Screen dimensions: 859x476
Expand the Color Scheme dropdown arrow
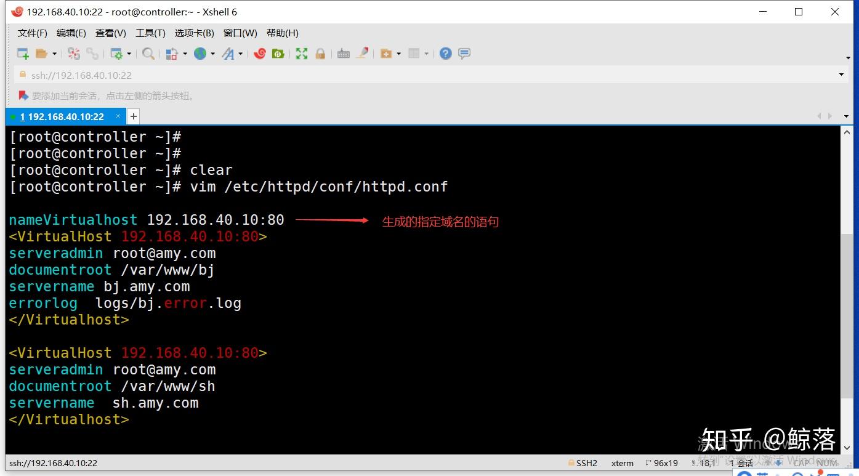pos(185,54)
